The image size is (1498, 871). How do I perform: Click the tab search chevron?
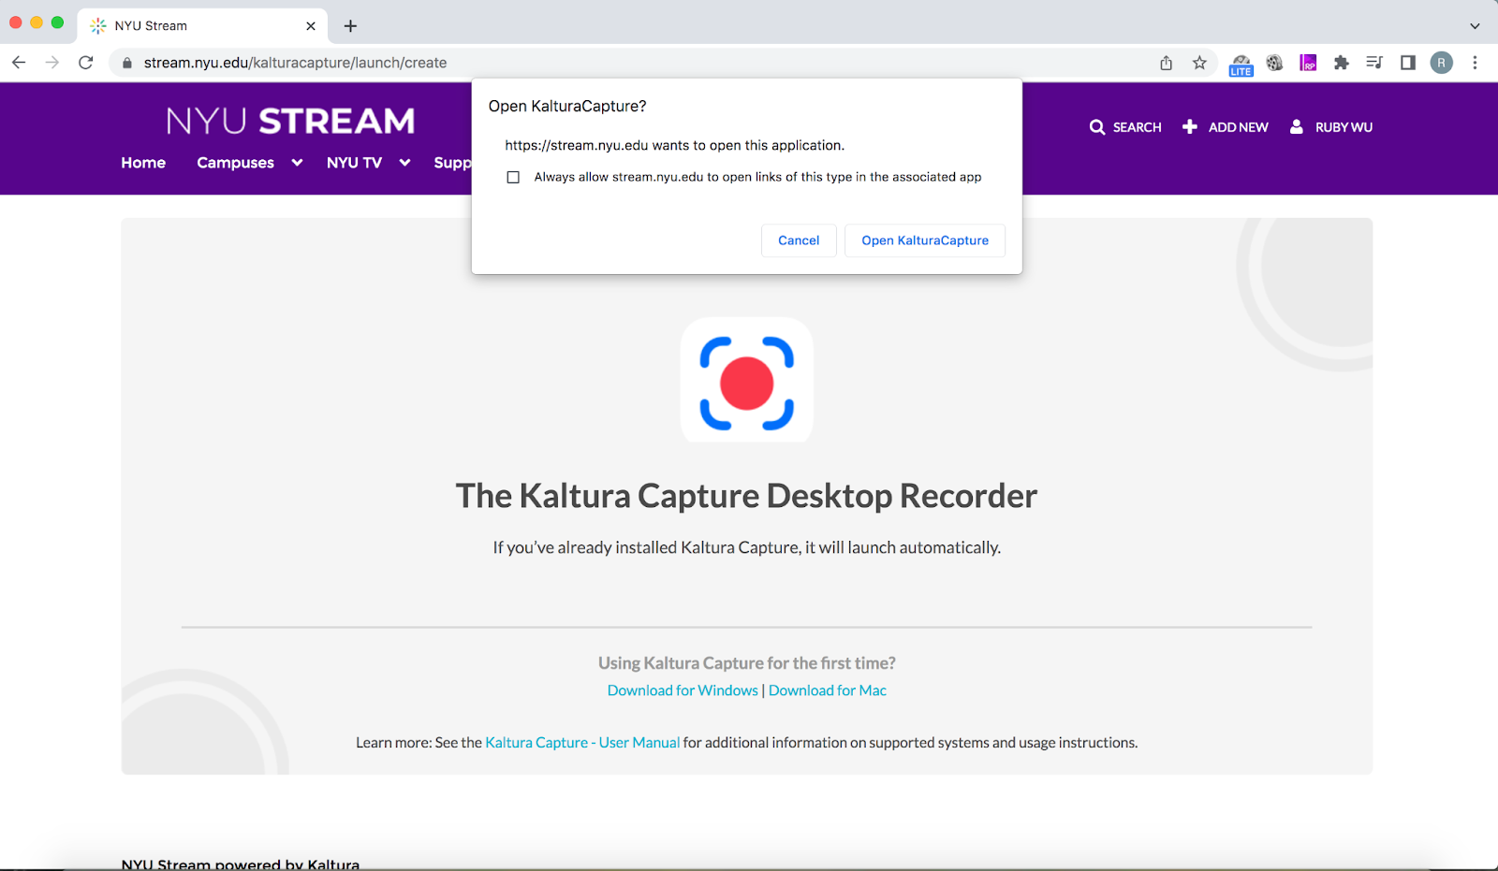[x=1475, y=26]
